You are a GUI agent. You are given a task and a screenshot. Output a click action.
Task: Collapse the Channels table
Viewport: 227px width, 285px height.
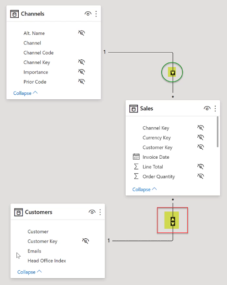point(26,93)
